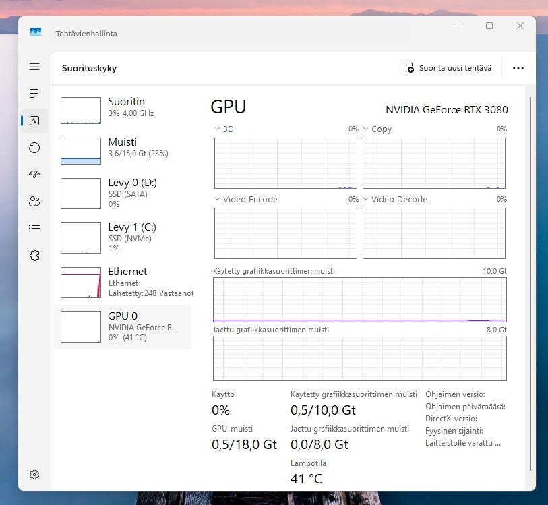
Task: Select Levy 0 (D:) resource
Action: [x=123, y=194]
